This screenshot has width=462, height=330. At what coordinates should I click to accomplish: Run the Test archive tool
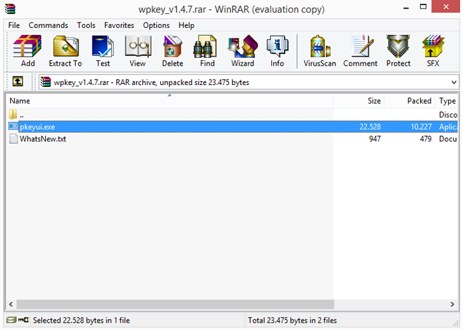102,51
